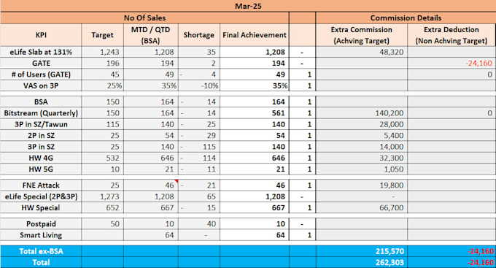496x268 pixels.
Task: Select the KPI column header
Action: (41, 35)
